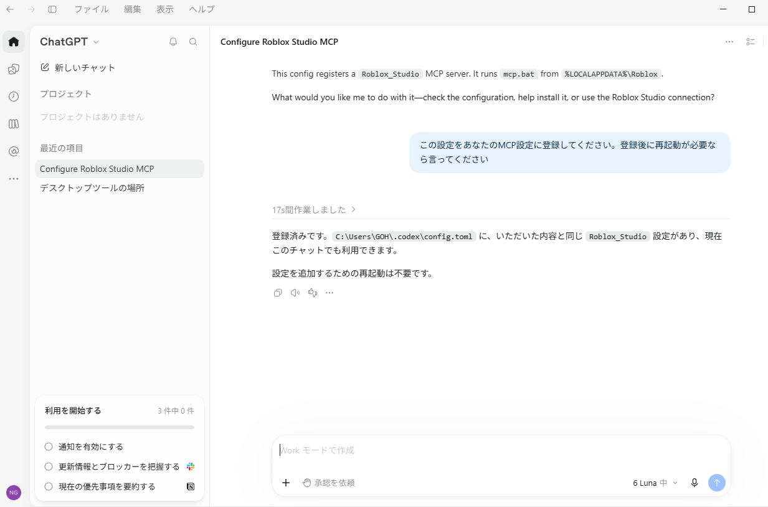Open the at-sign sidebar icon
The image size is (768, 507).
tap(14, 151)
